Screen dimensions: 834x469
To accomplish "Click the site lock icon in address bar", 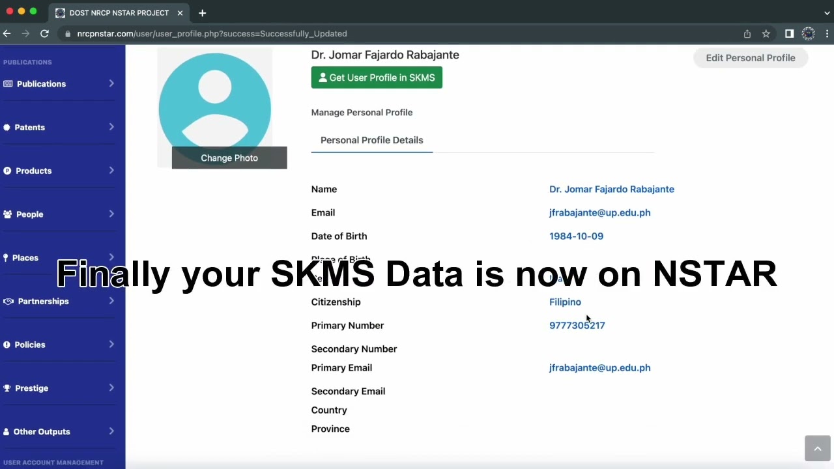I will (x=68, y=34).
